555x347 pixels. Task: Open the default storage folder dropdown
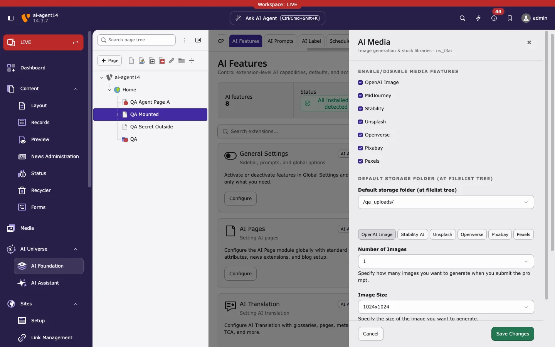[x=446, y=202]
